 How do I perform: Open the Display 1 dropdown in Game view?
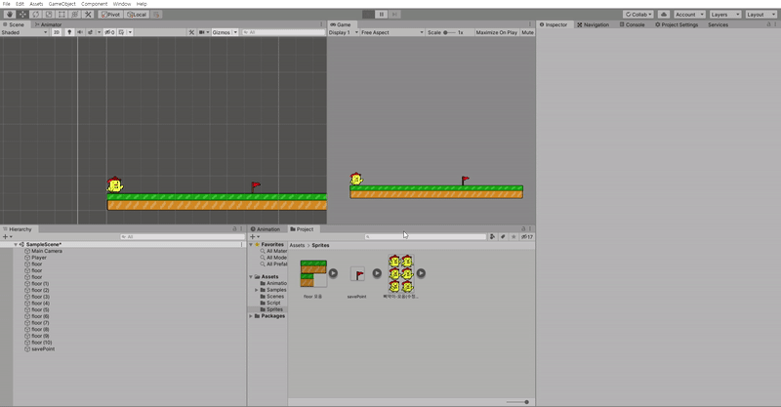click(x=344, y=32)
